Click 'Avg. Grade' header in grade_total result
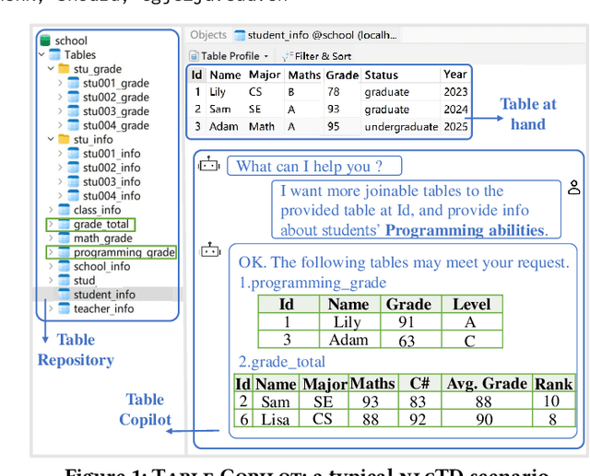 (x=487, y=384)
